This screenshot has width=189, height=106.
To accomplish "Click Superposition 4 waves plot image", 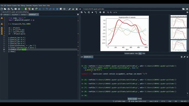I will [125, 33].
